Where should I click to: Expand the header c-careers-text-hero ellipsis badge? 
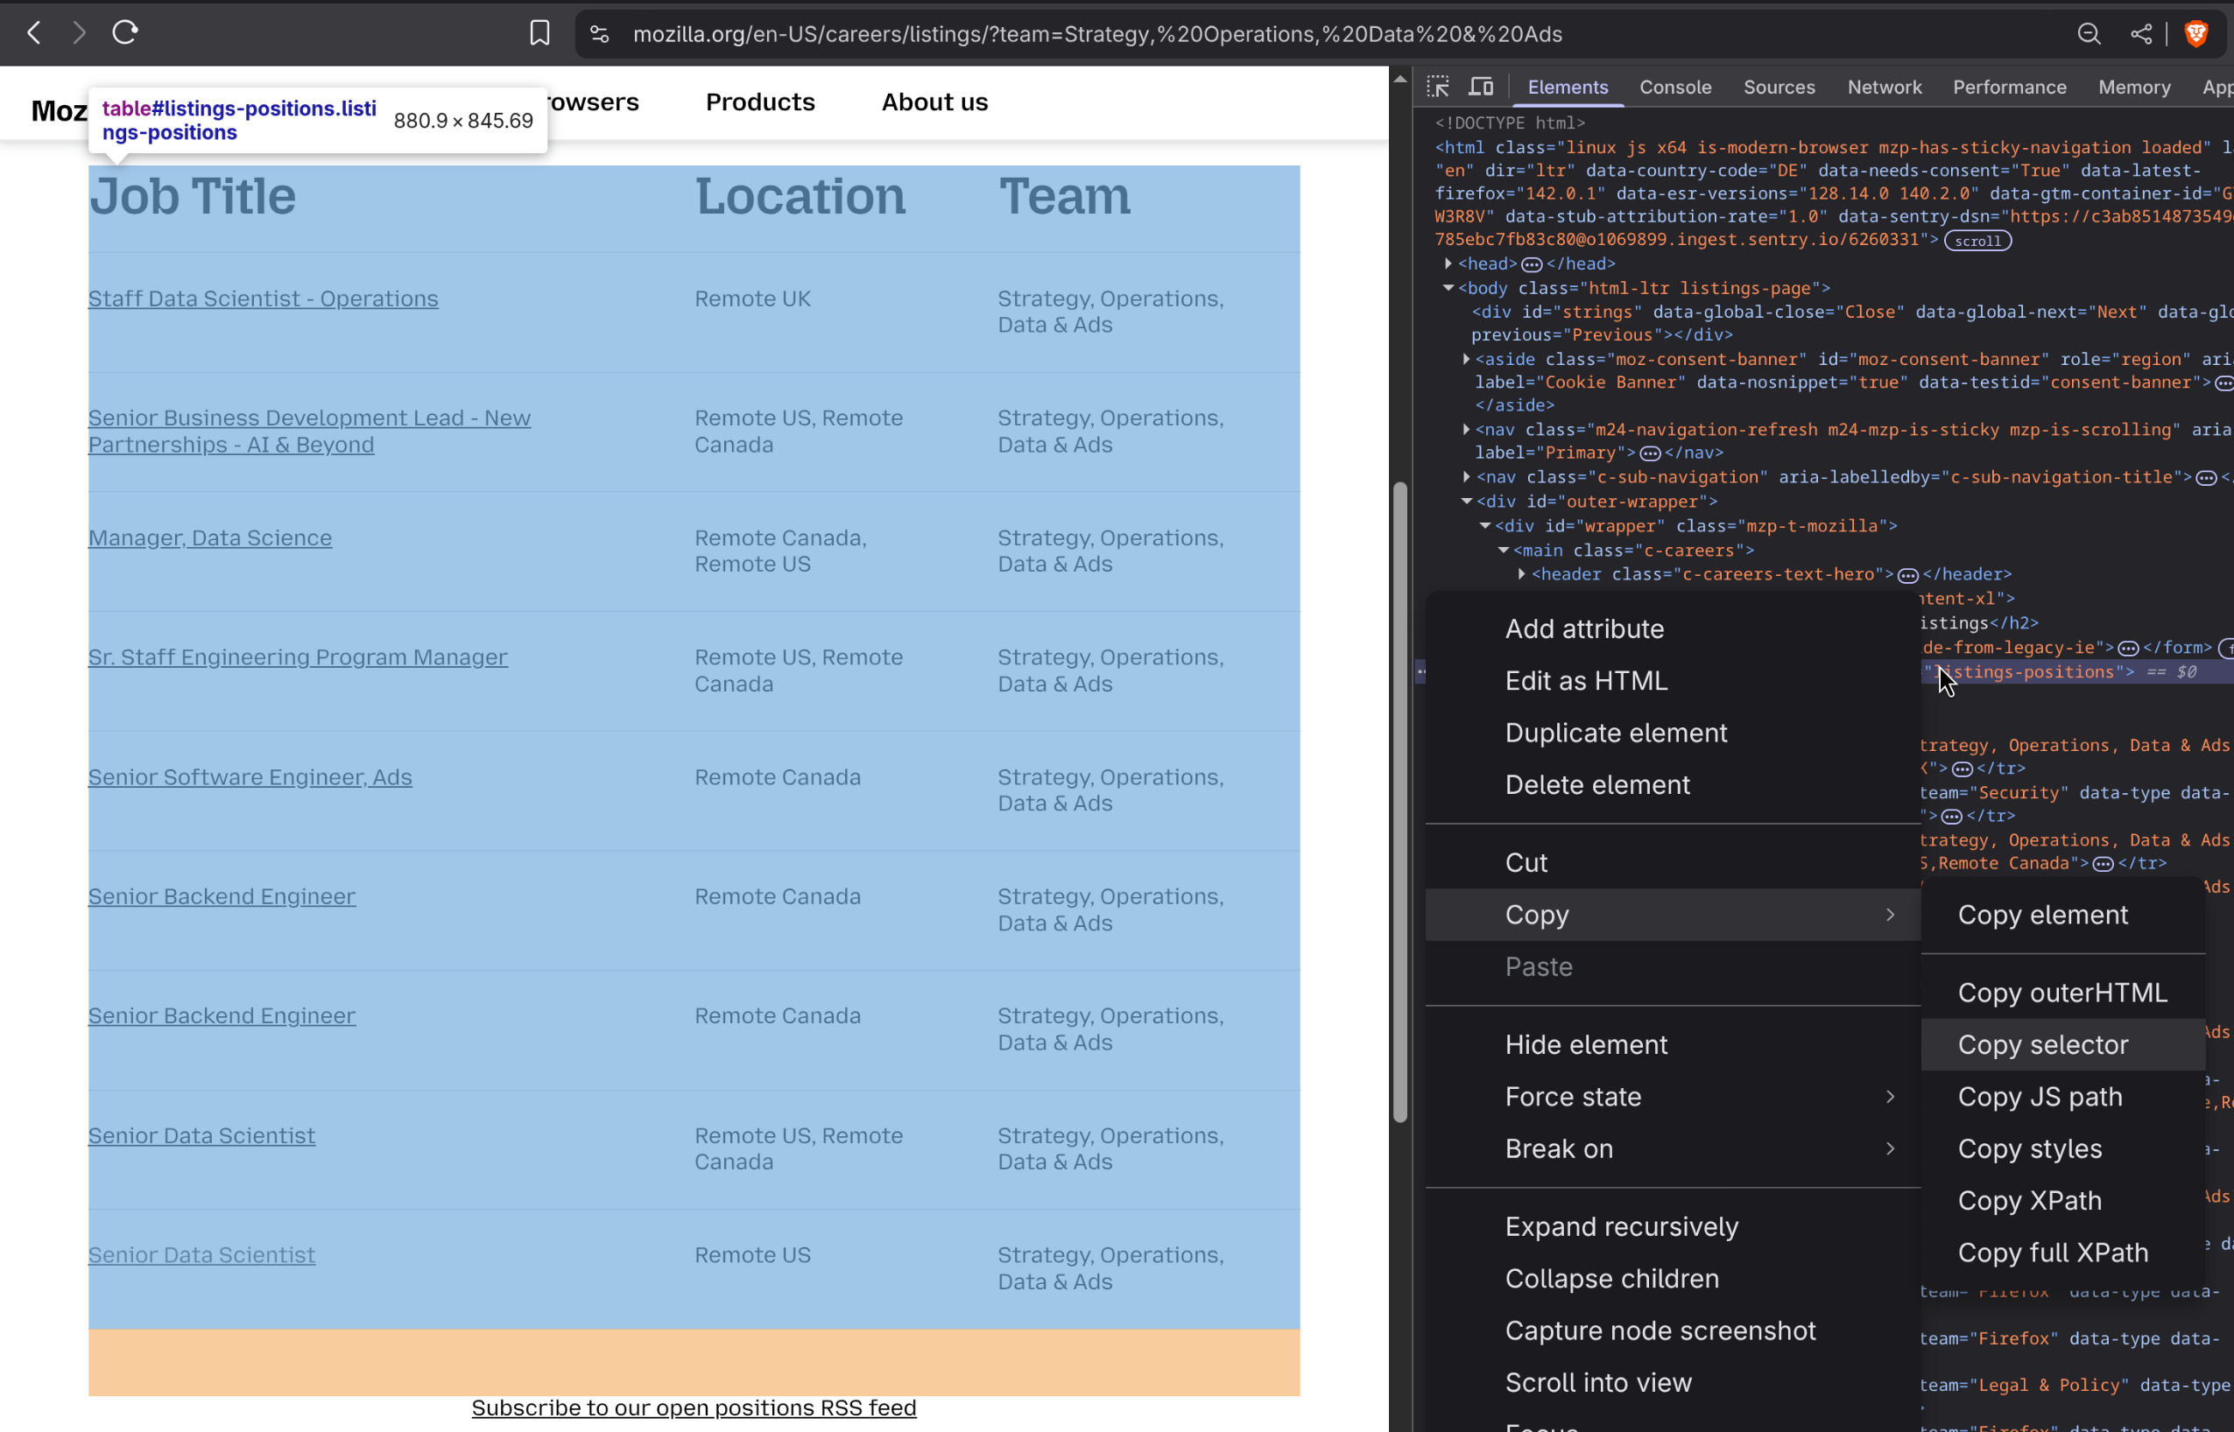click(1907, 576)
